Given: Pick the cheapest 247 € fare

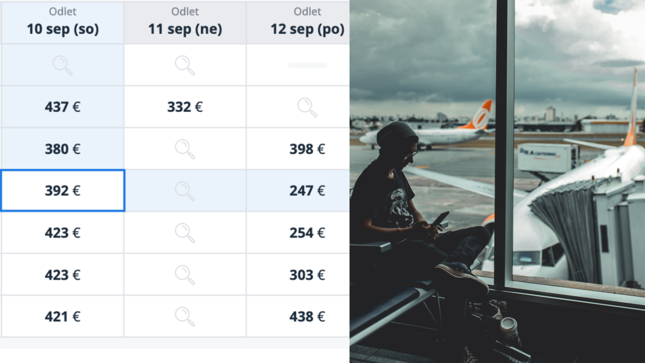Looking at the screenshot, I should [x=307, y=191].
